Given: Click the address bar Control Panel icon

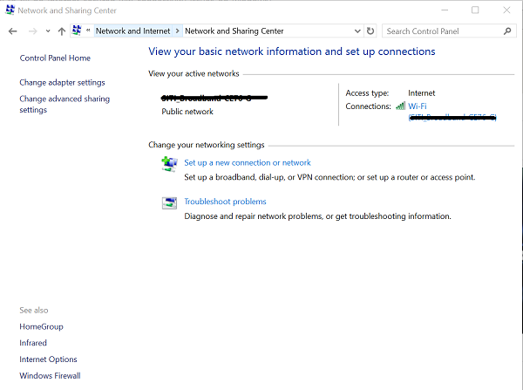Looking at the screenshot, I should (77, 31).
